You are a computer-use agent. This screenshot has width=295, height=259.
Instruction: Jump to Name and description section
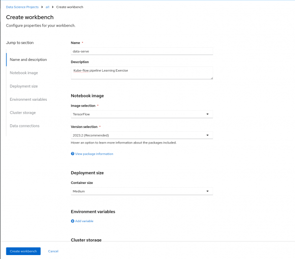pos(29,59)
